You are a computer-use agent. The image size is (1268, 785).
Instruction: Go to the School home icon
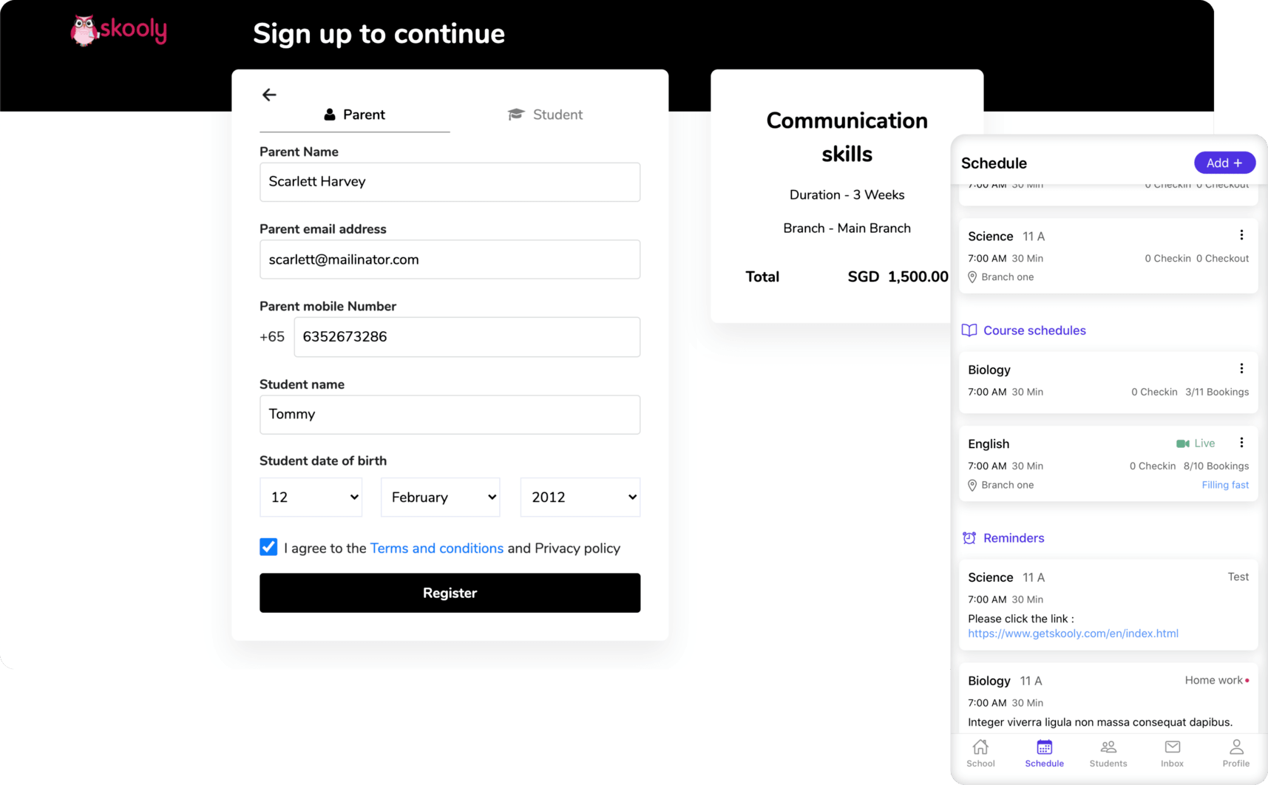click(x=980, y=752)
